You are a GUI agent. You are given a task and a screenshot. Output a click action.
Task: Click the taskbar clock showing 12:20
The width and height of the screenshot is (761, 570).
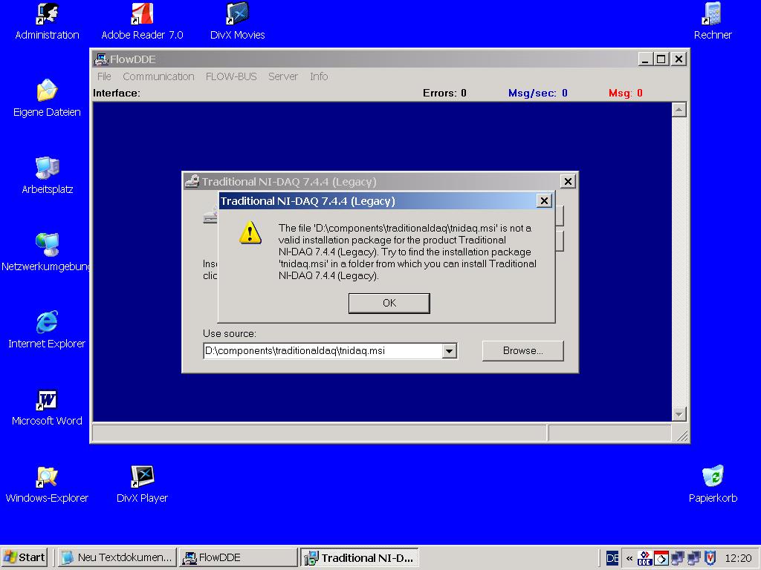tap(738, 558)
